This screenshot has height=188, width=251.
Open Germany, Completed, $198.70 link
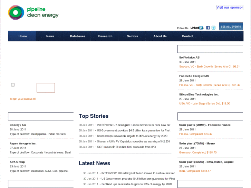pos(198,152)
